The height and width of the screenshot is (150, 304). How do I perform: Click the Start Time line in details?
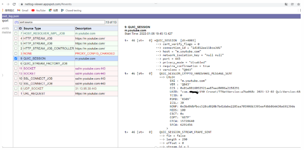(x=149, y=34)
